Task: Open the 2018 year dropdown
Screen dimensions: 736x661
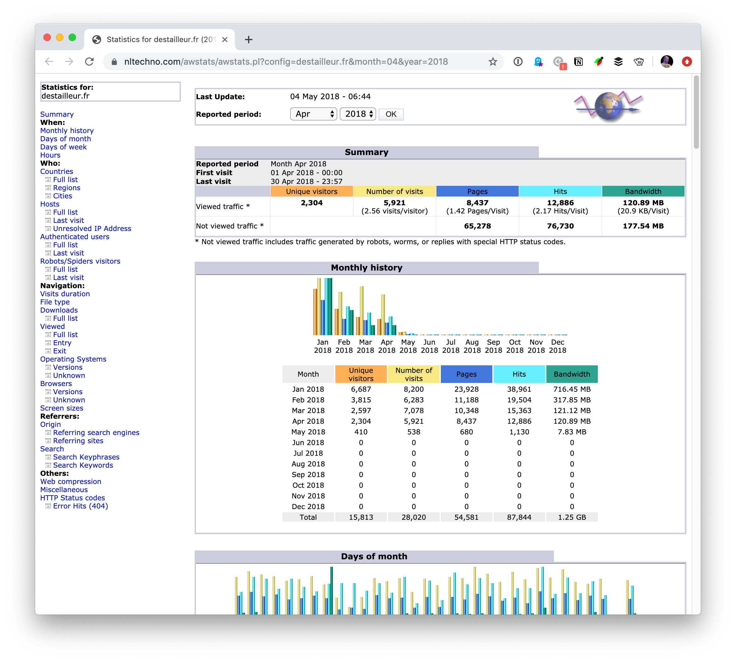Action: pos(358,114)
